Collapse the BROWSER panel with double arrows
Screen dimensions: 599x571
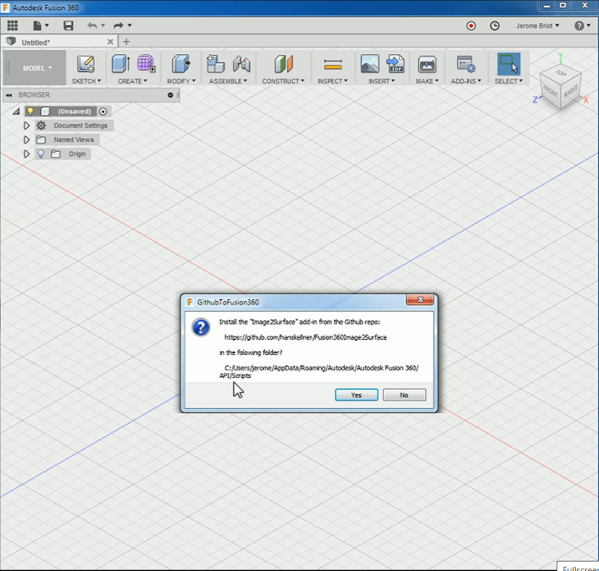[8, 95]
